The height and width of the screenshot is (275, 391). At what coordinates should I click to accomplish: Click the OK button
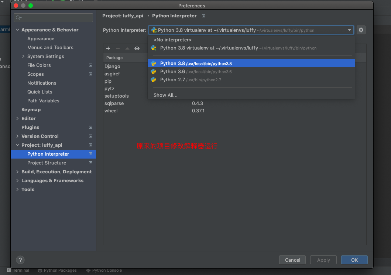click(354, 260)
